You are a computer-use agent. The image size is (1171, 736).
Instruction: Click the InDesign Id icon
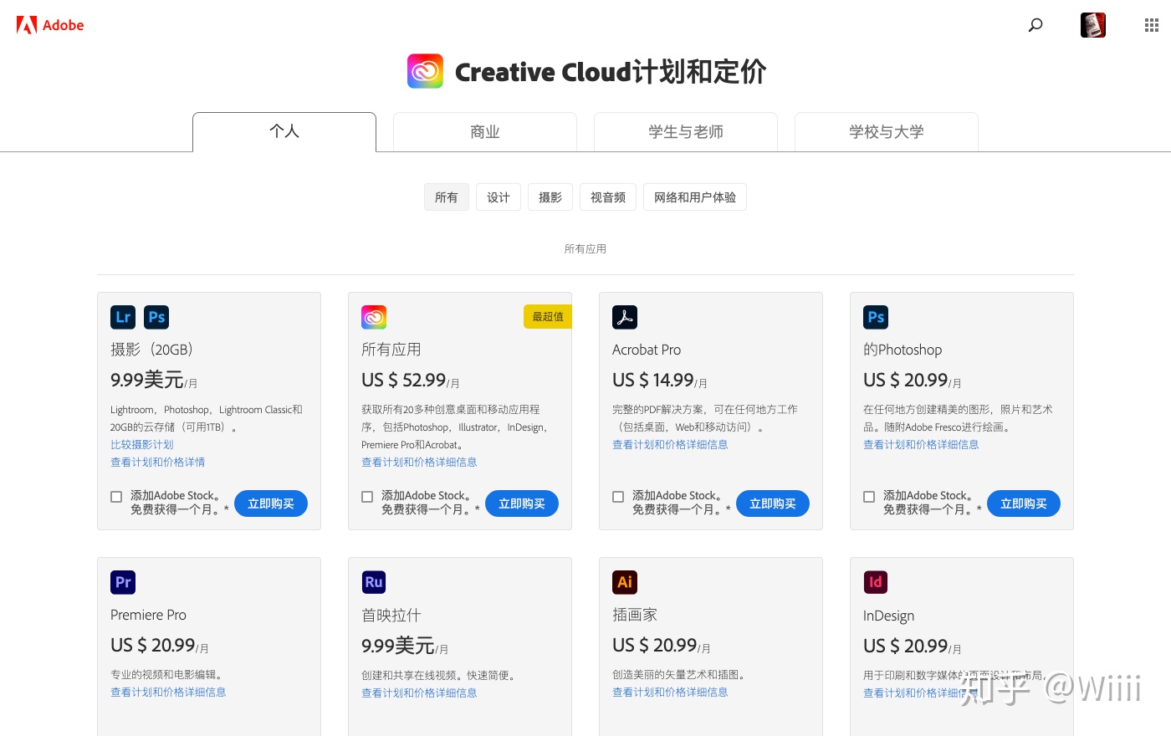[x=876, y=582]
